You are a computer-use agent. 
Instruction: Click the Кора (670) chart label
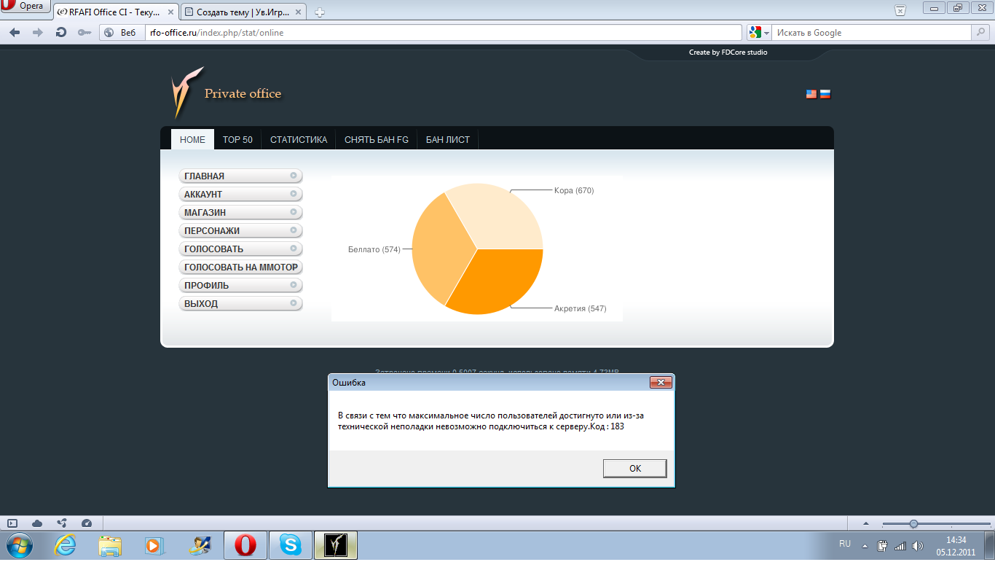(574, 191)
